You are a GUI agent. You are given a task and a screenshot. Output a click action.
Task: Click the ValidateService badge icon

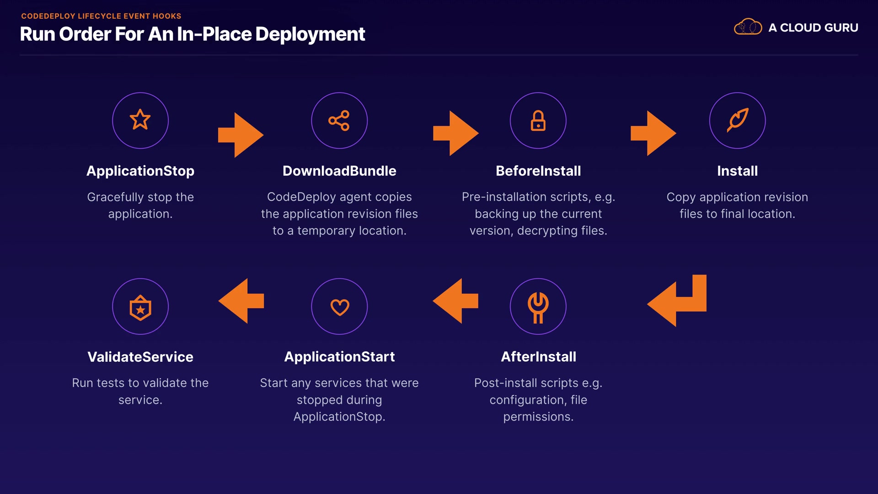(140, 306)
